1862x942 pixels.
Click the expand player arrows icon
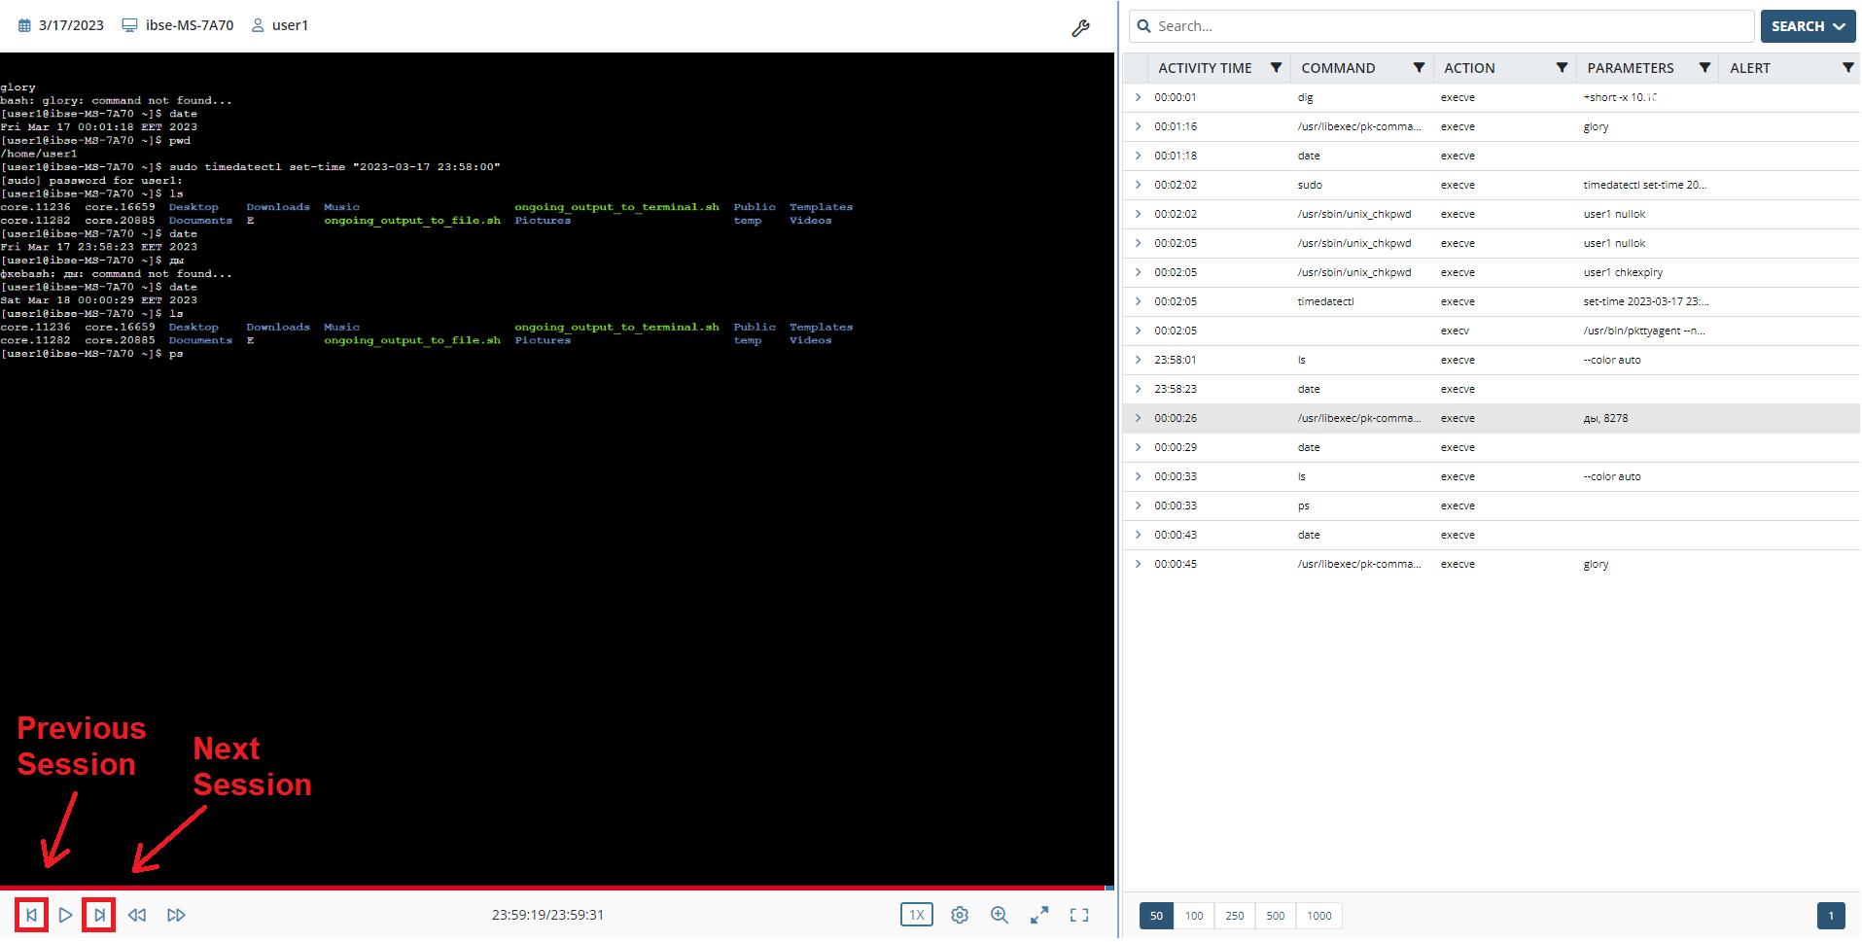(x=1039, y=915)
